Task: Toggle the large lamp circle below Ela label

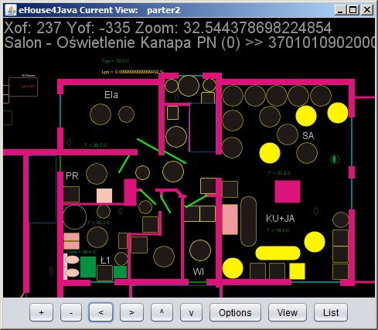Action: coord(100,114)
